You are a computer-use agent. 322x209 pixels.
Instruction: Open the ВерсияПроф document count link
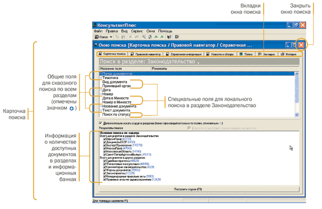click(126, 139)
